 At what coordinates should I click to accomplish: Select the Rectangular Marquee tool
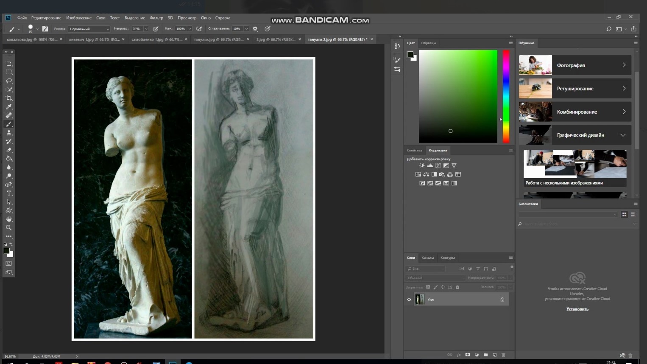click(8, 72)
